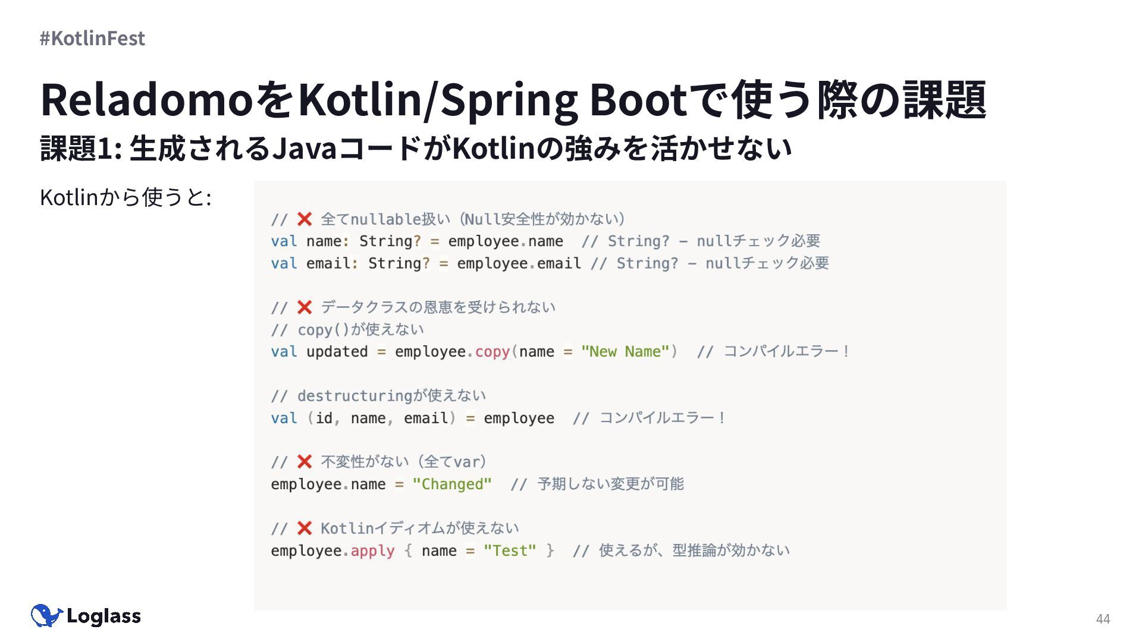The height and width of the screenshot is (642, 1142).
Task: Click the "Changed" string literal
Action: pyautogui.click(x=452, y=484)
